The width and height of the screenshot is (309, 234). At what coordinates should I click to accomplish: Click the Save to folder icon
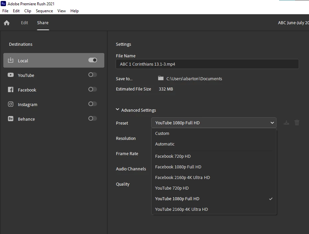(x=161, y=78)
